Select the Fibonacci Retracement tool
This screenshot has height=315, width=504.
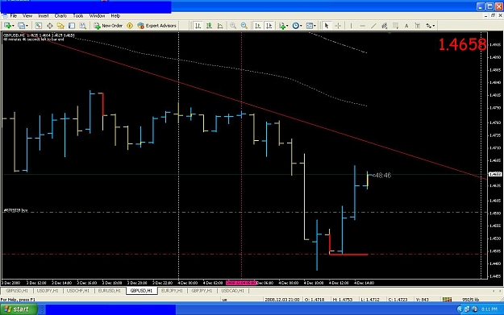396,26
